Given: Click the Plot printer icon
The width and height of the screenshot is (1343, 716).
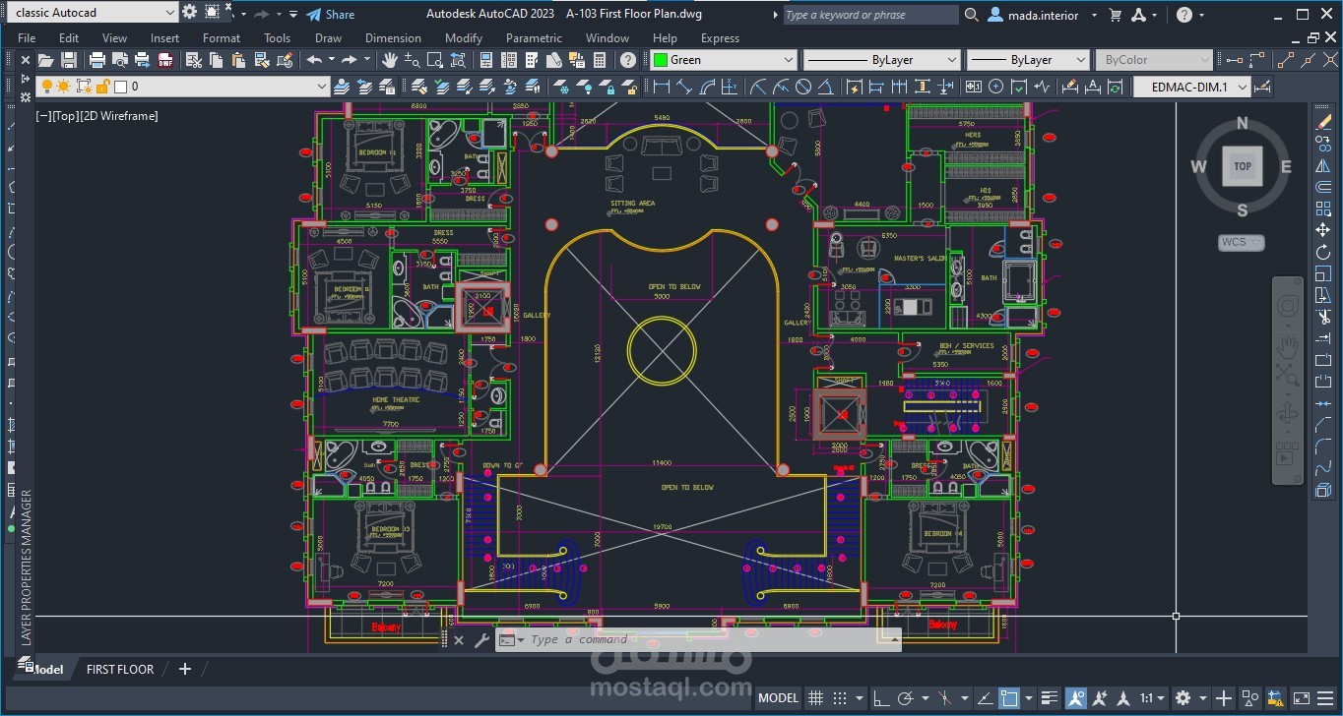Looking at the screenshot, I should [x=97, y=60].
